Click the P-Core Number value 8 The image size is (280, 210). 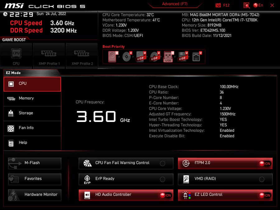[221, 98]
